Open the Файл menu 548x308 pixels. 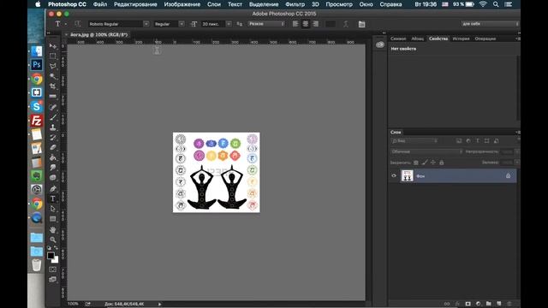(100, 4)
